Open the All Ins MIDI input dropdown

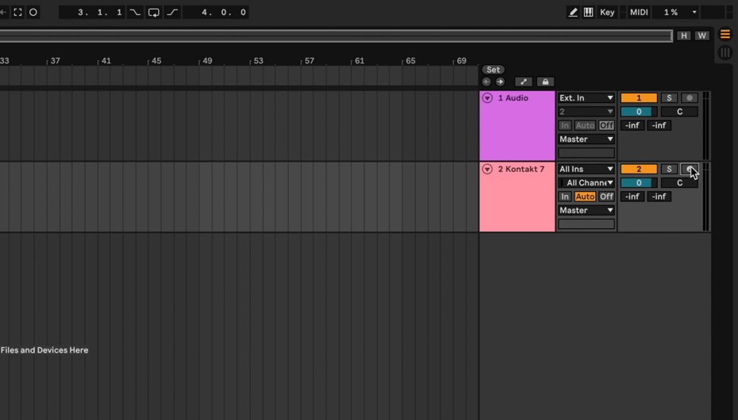pos(586,170)
